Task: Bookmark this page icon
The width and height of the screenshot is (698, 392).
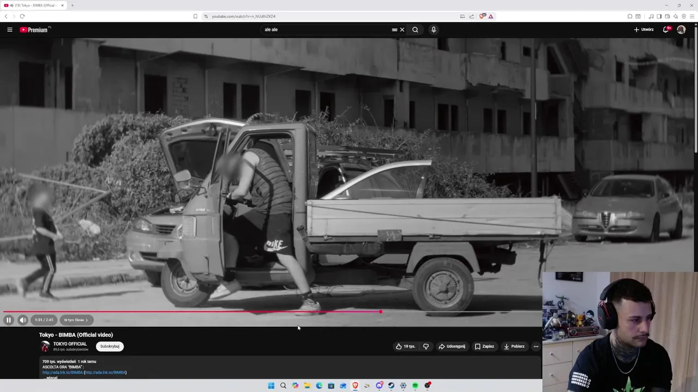Action: pos(195,16)
